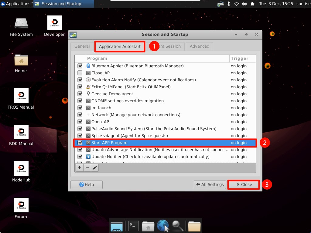Select the Developer desktop icon

[54, 26]
